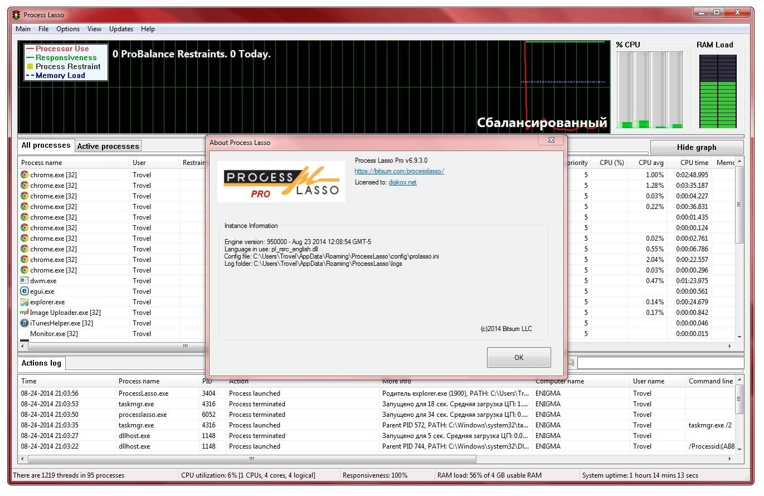The image size is (764, 496).
Task: Select the Actions log tab
Action: (41, 363)
